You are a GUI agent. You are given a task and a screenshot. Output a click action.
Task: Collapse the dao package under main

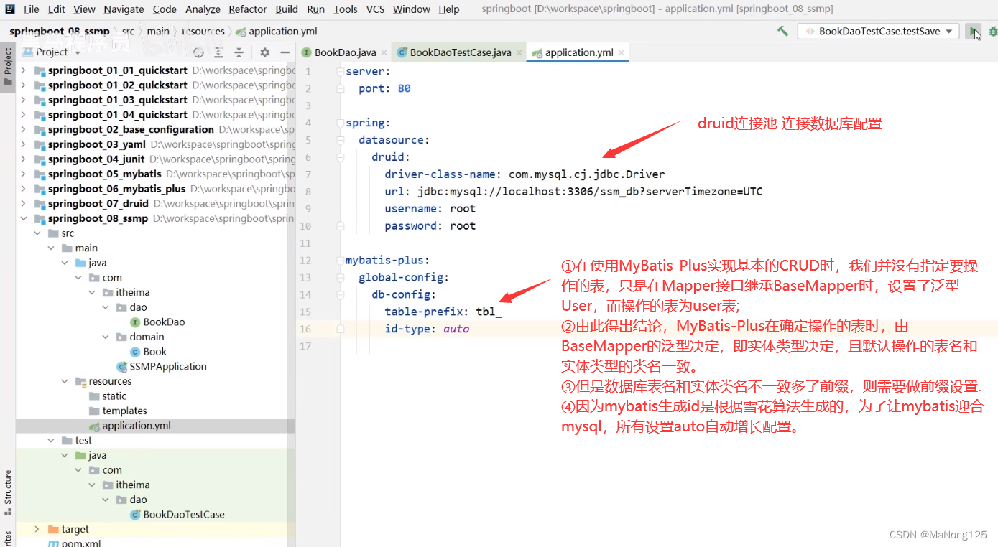[106, 307]
